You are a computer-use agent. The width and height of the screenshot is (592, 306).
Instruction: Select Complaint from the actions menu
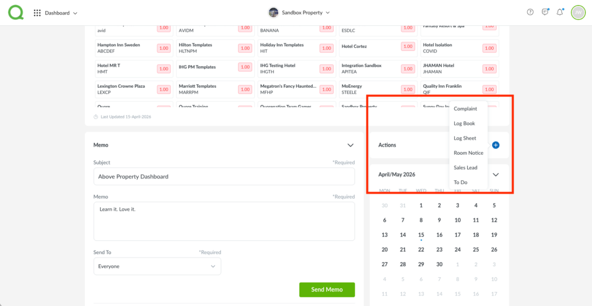(465, 109)
